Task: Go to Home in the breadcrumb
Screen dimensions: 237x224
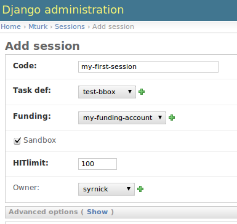Action: coord(10,26)
